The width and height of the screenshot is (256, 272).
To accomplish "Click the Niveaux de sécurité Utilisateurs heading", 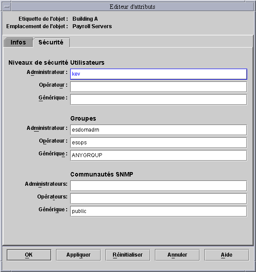I will (56, 62).
